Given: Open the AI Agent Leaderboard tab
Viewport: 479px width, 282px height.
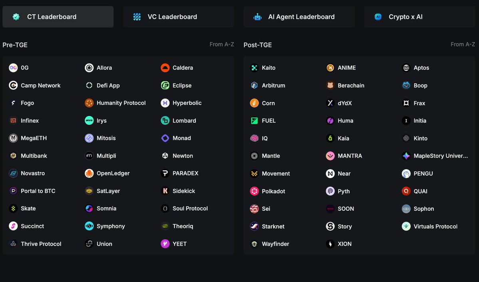Looking at the screenshot, I should (x=299, y=17).
